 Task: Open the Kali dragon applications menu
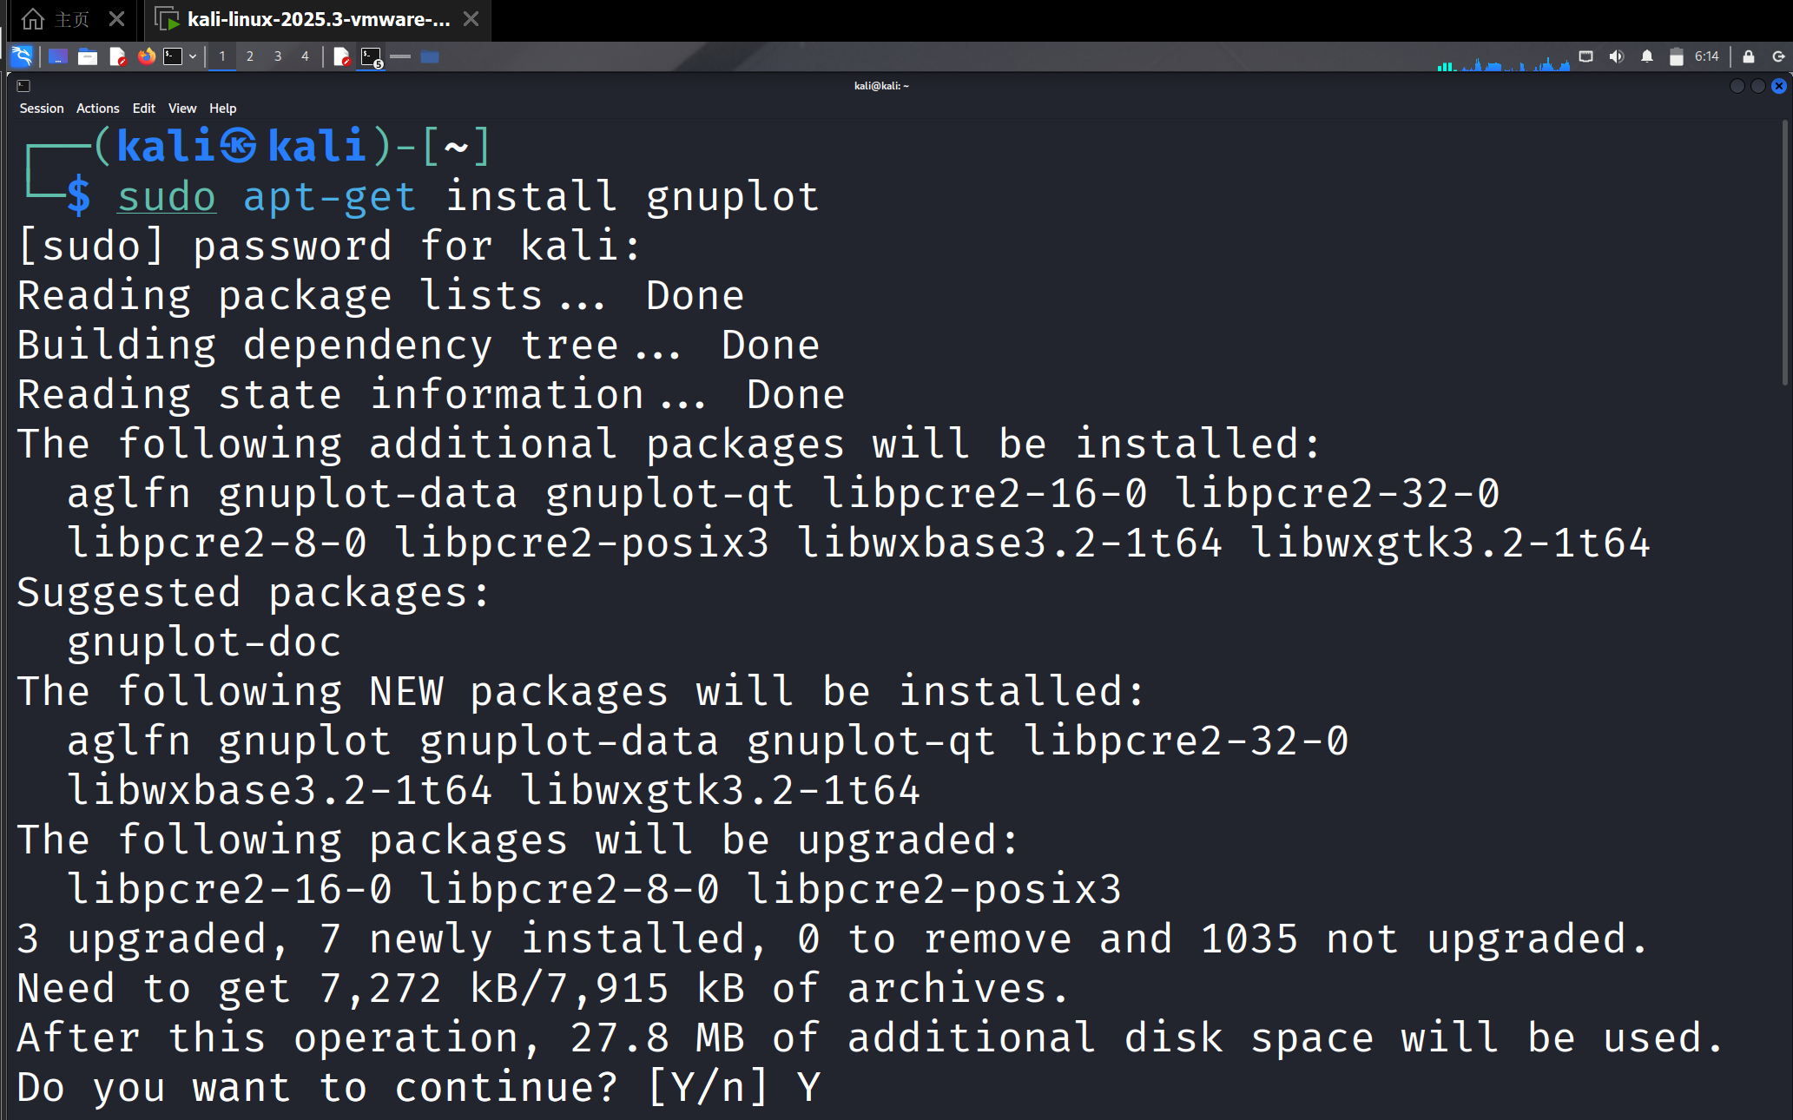pos(22,56)
